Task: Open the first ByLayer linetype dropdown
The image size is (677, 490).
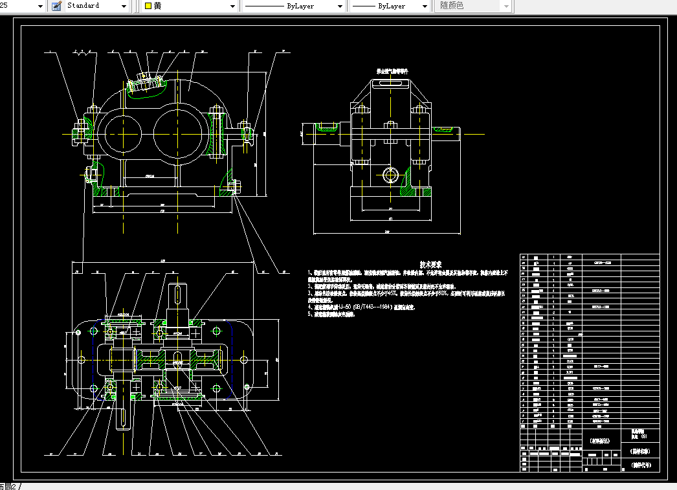Action: point(340,6)
